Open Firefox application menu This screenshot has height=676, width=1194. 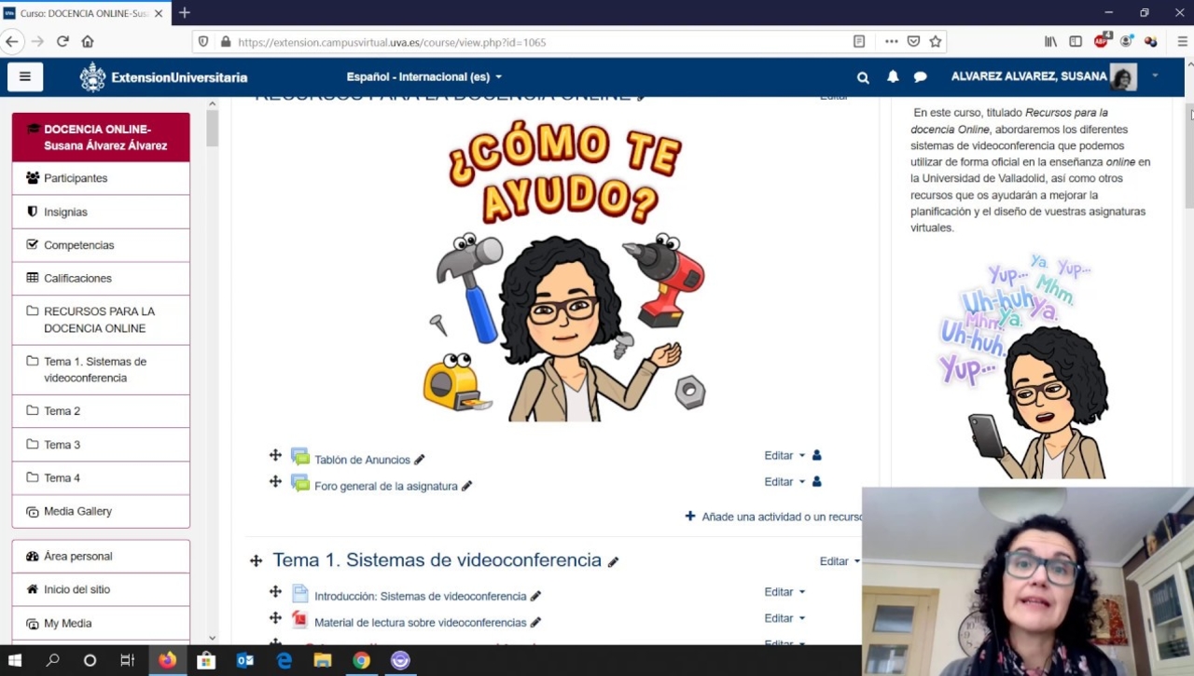coord(1182,41)
